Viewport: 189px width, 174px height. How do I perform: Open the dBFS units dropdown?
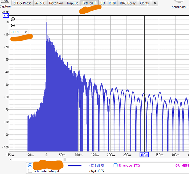(x=19, y=32)
